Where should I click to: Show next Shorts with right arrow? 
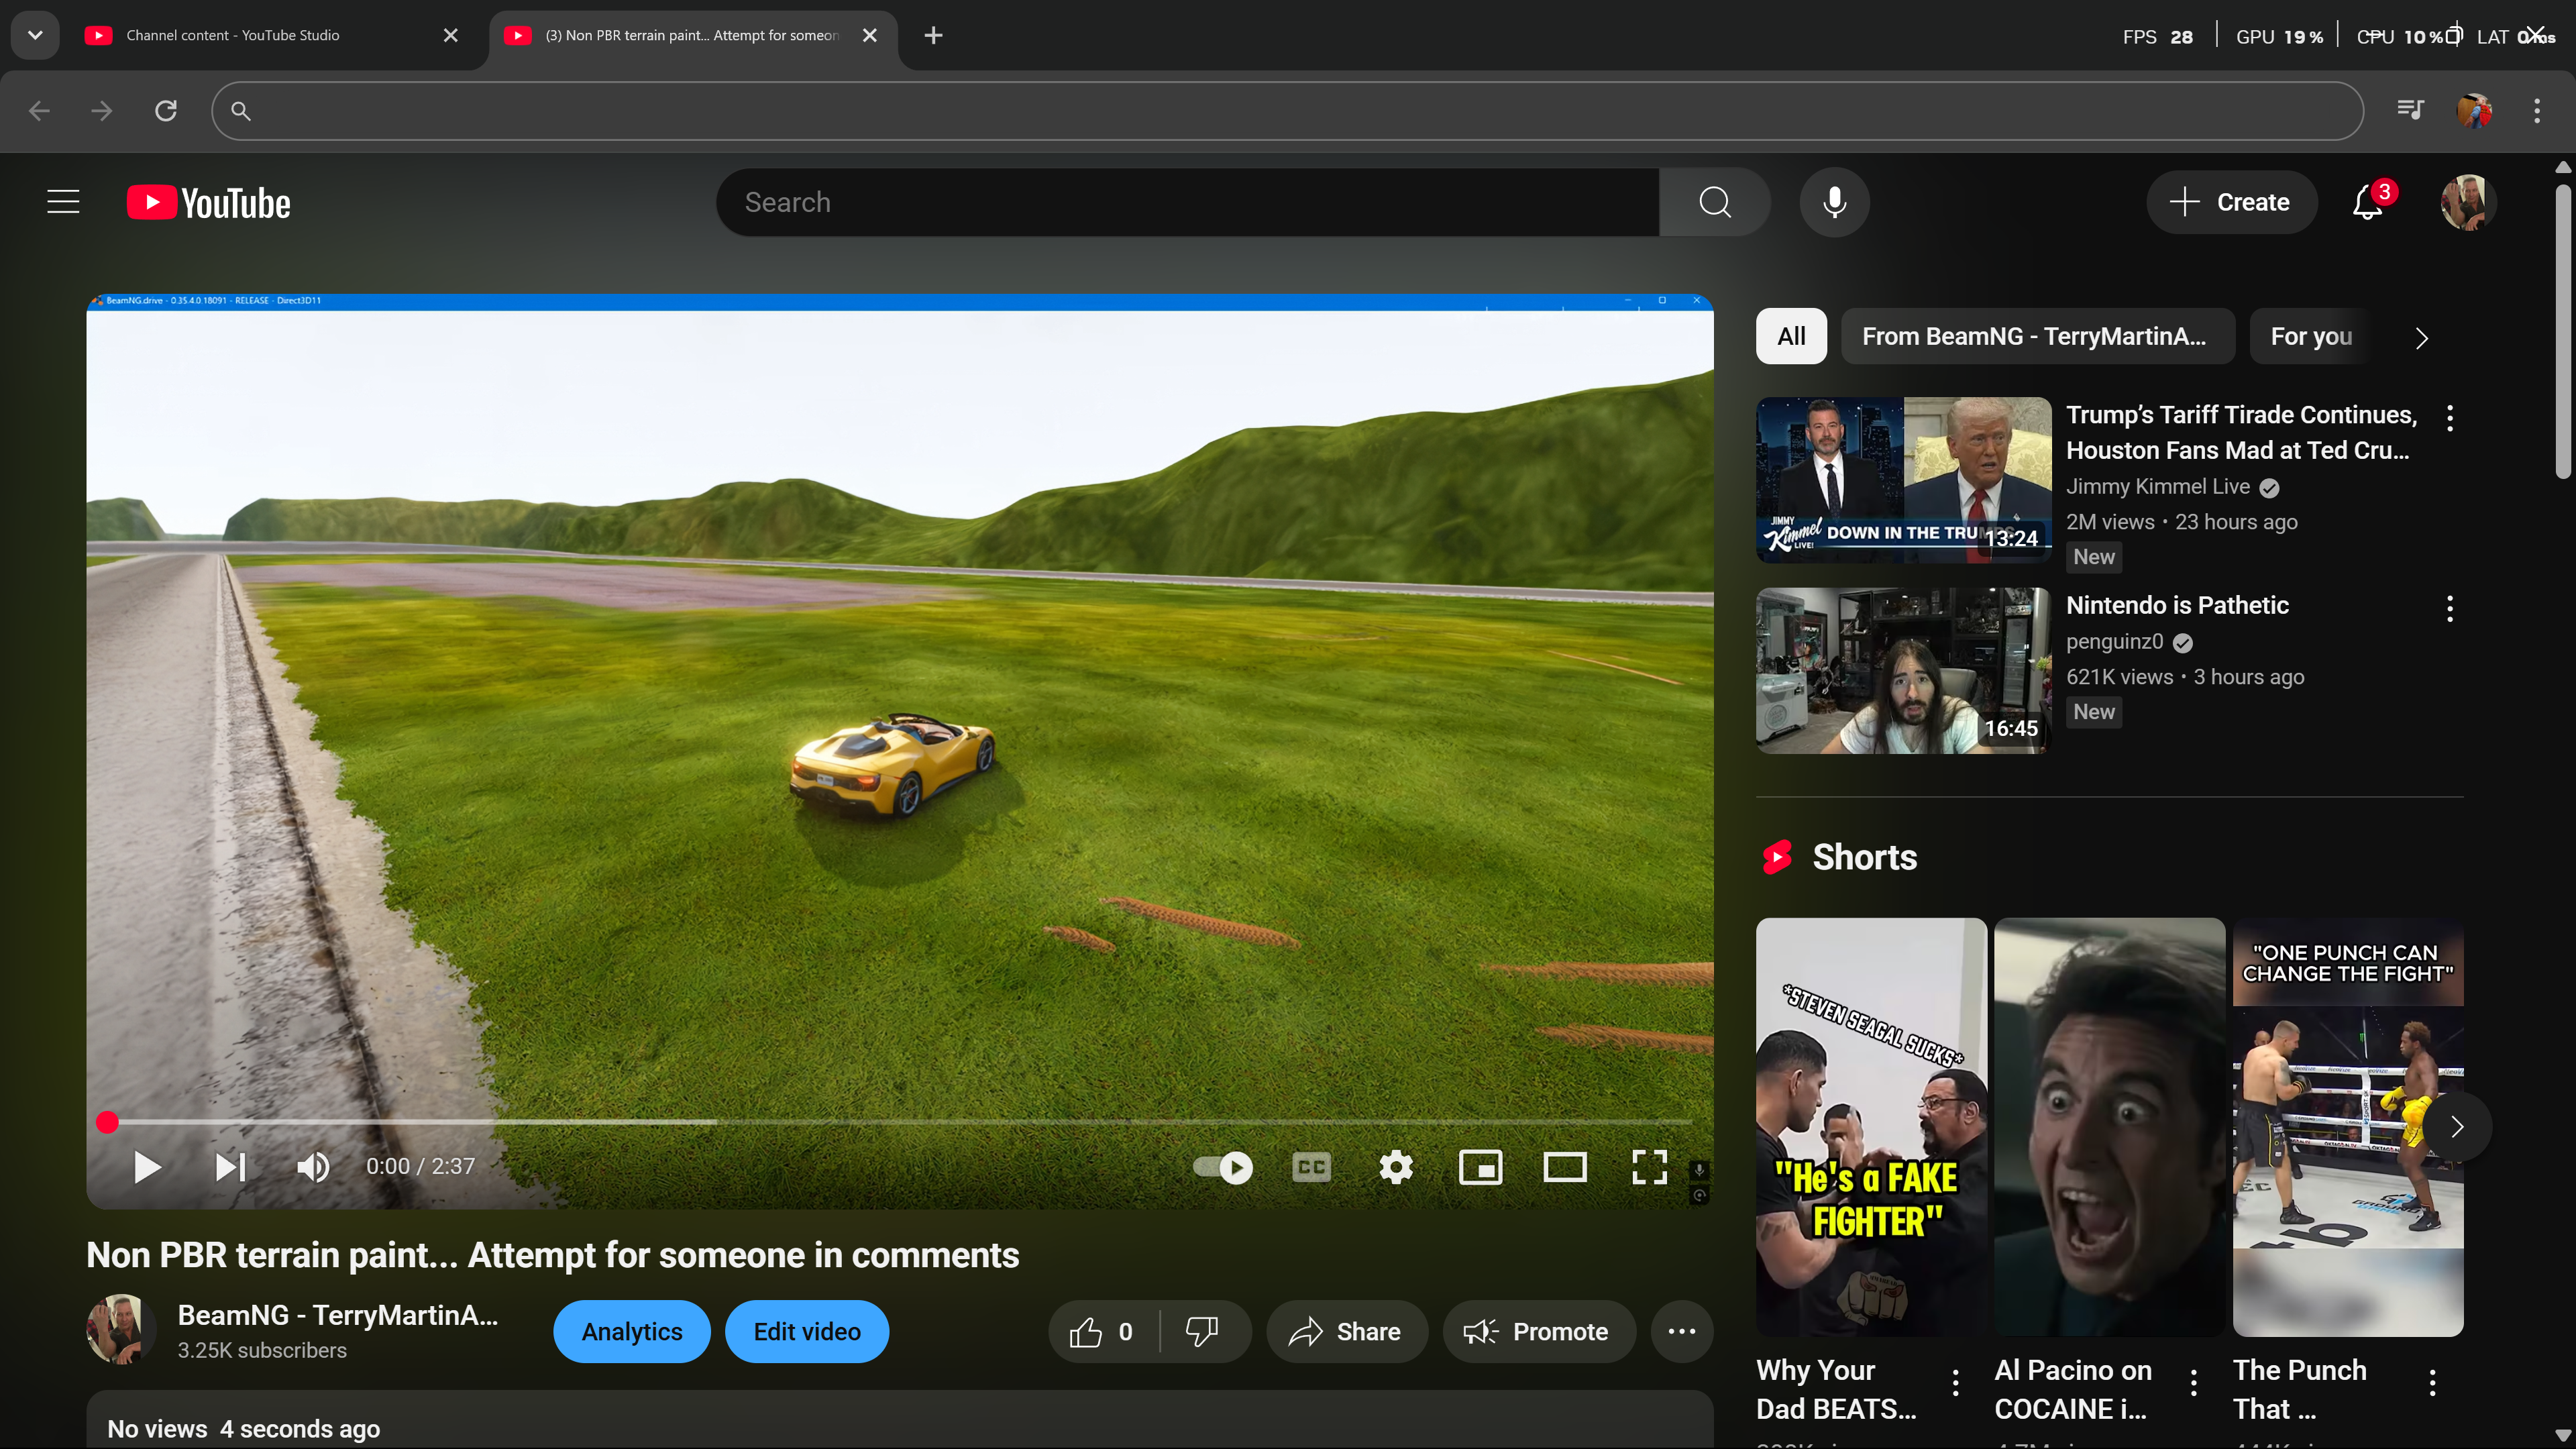(2456, 1127)
